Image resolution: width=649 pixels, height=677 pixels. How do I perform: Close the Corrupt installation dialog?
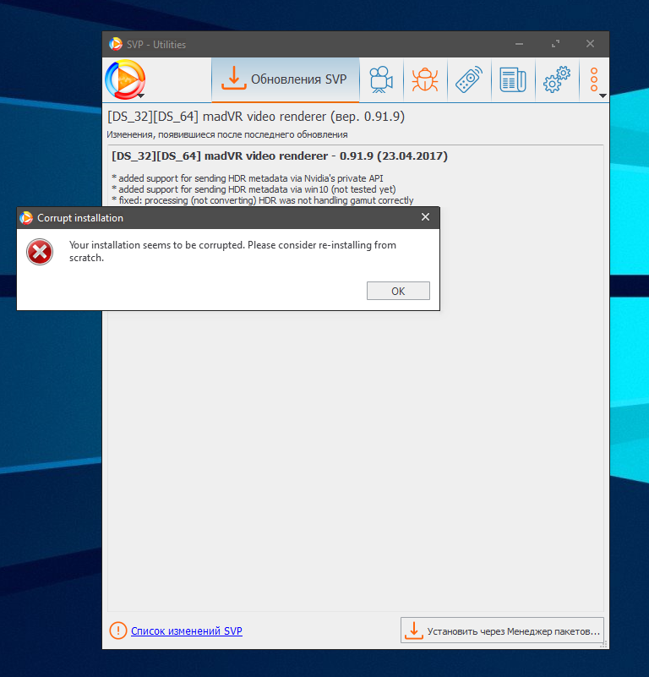426,218
